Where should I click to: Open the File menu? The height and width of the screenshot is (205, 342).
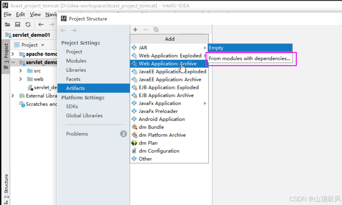(7, 14)
